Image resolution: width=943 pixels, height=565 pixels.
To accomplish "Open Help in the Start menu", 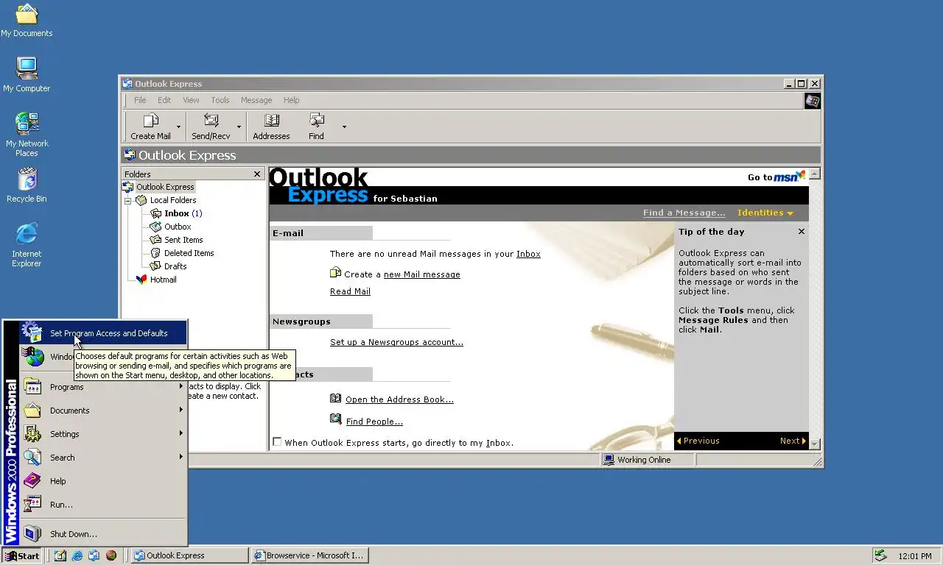I will coord(103,481).
